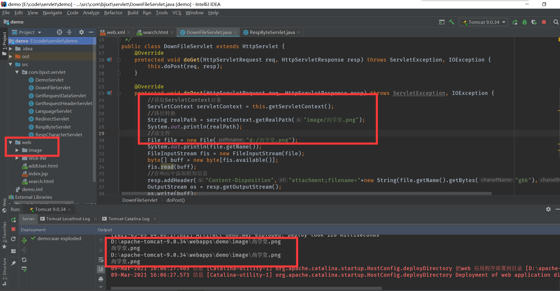Open Project panel settings gear

coord(82,32)
